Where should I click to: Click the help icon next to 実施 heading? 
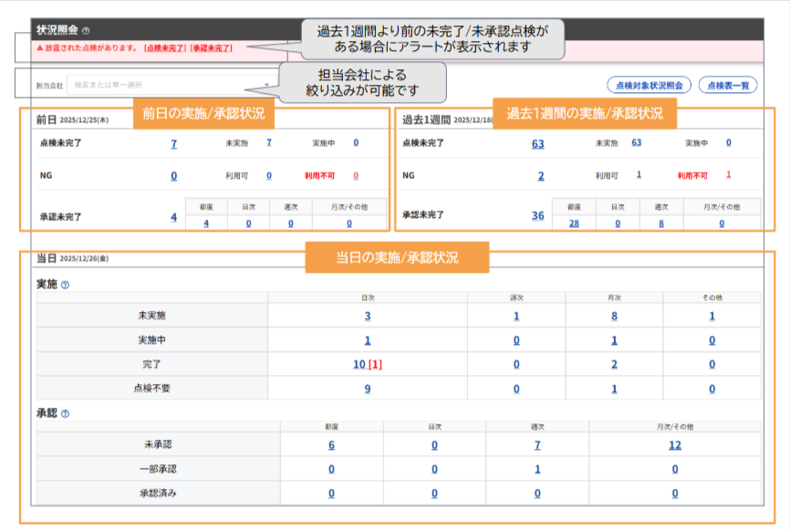65,285
